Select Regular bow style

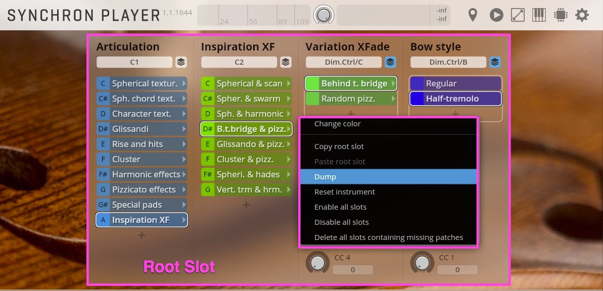(x=456, y=83)
